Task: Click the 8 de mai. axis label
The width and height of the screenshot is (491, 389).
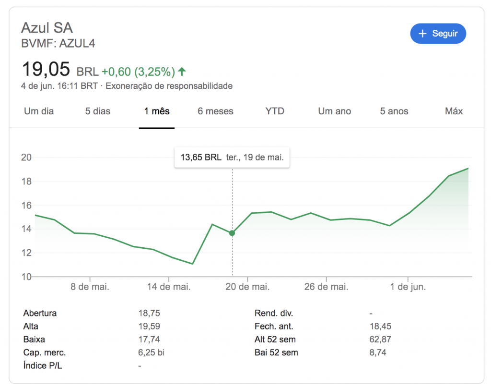Action: pos(90,287)
